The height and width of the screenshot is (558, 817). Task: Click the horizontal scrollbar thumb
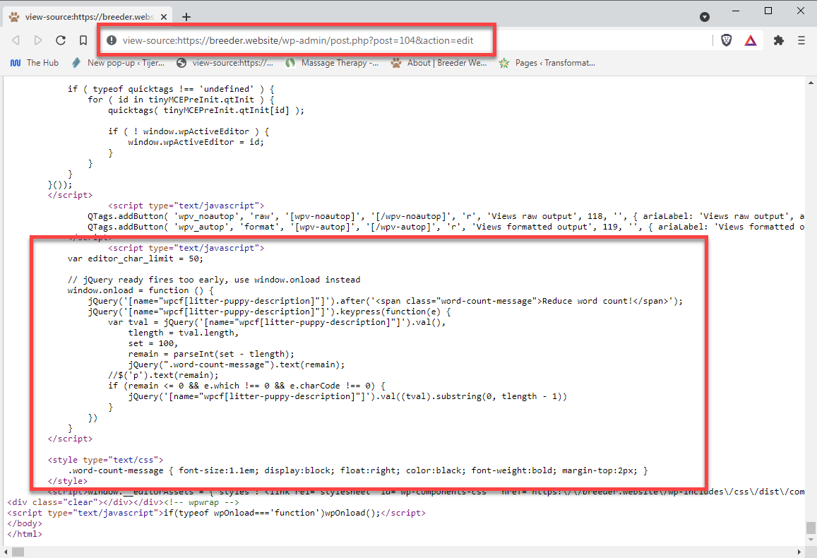pos(18,552)
